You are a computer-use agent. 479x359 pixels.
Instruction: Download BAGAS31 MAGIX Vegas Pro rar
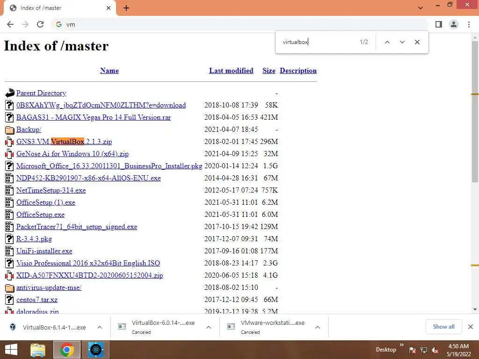click(x=94, y=117)
